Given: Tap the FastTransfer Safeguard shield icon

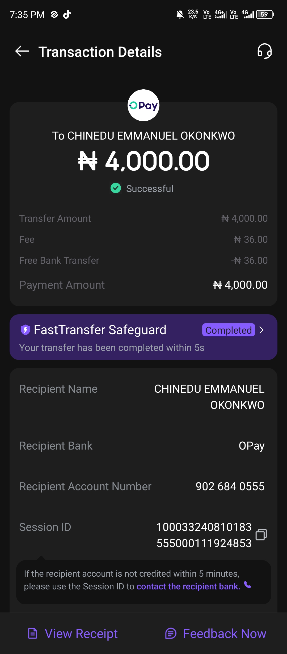Looking at the screenshot, I should click(x=26, y=330).
